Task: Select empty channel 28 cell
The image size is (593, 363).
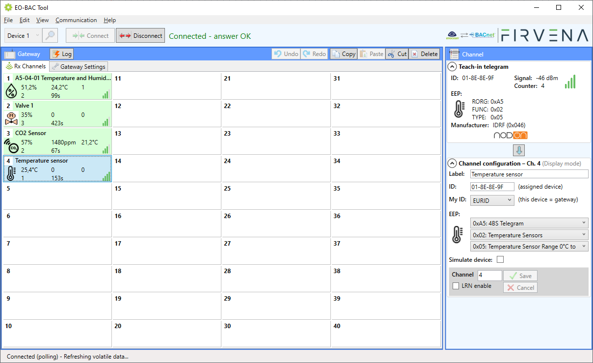Action: click(x=276, y=279)
